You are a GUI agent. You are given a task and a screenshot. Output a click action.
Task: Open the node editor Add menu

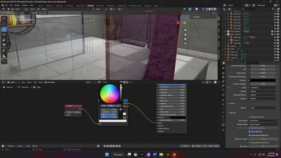coord(35,82)
